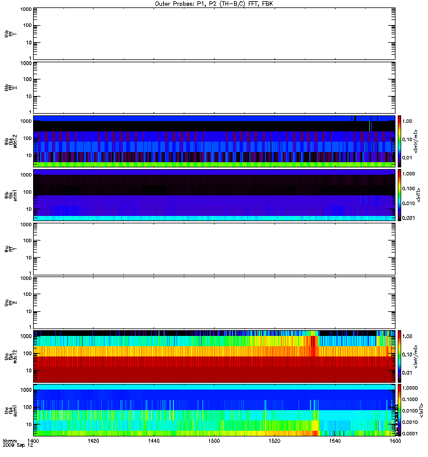Click '0.001' on the thb scm1 color scale

tap(409, 218)
